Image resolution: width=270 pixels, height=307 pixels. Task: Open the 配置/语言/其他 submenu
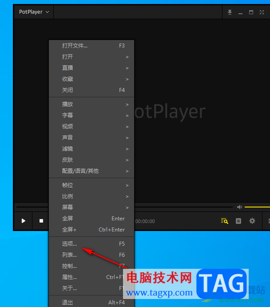click(91, 171)
